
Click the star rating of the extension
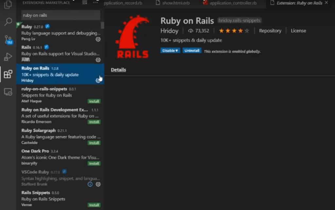pos(234,31)
